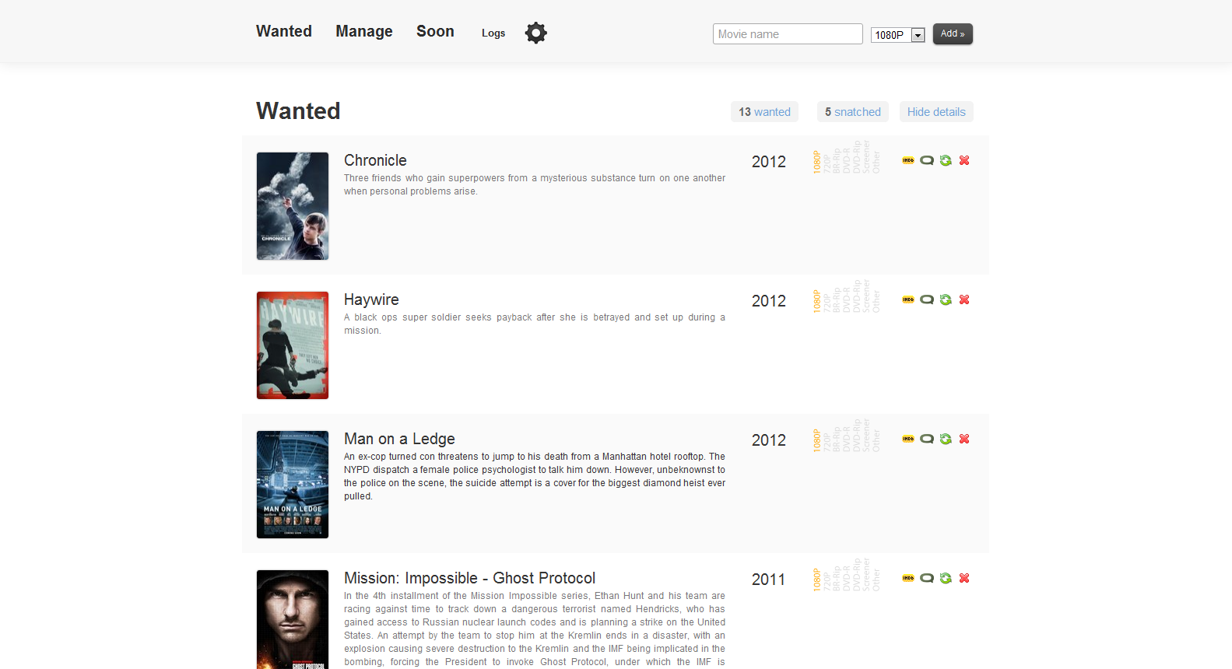This screenshot has height=669, width=1232.
Task: Click the speech bubble icon for Chronicle
Action: click(x=927, y=160)
